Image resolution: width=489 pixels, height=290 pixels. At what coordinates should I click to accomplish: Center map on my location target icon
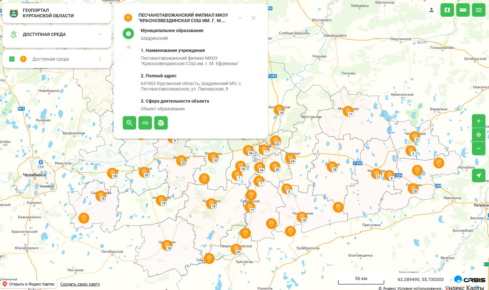coord(478,135)
